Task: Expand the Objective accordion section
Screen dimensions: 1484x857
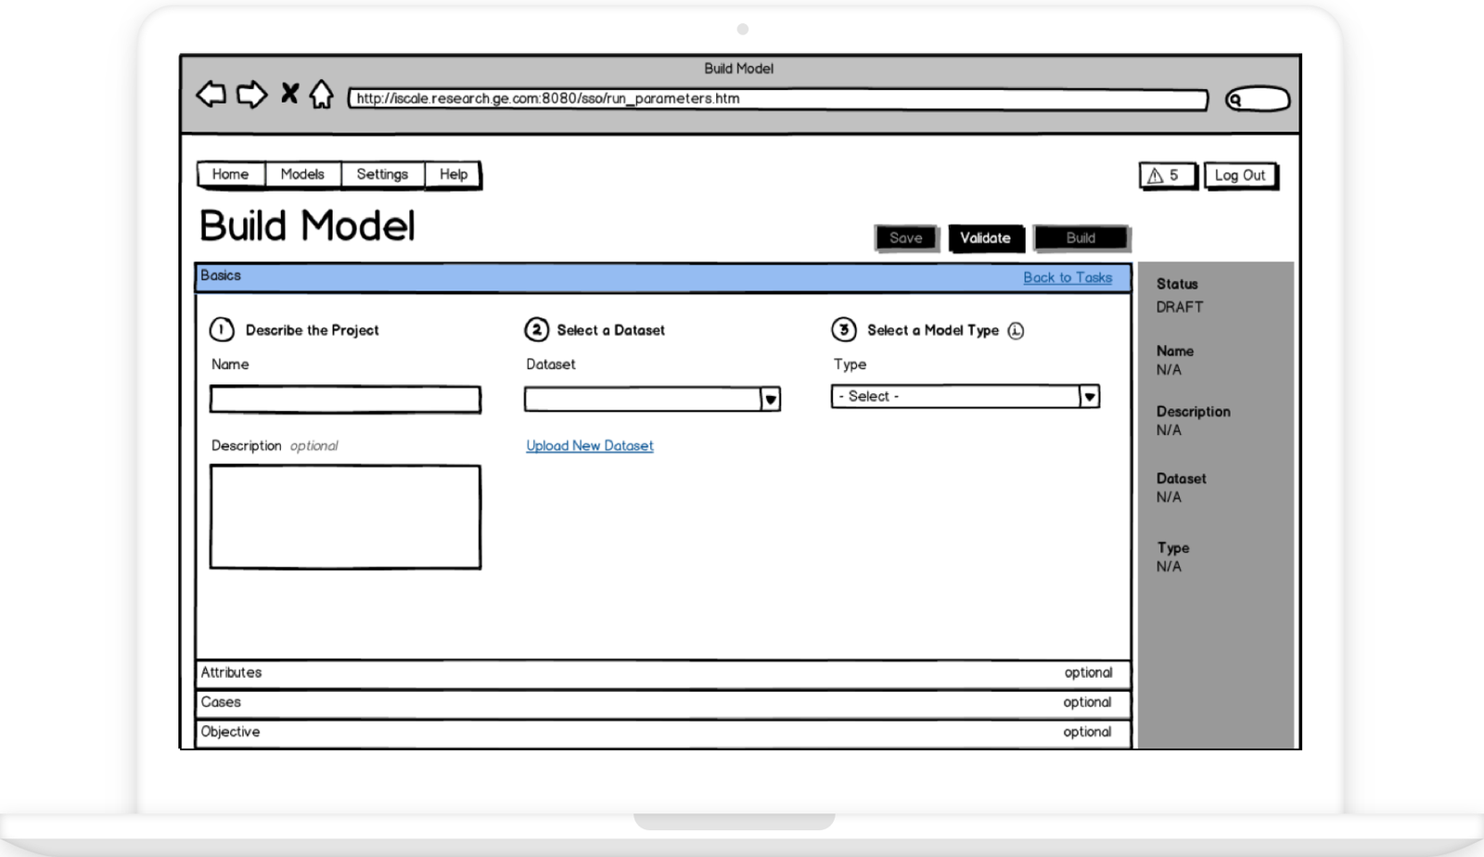Action: [x=662, y=733]
